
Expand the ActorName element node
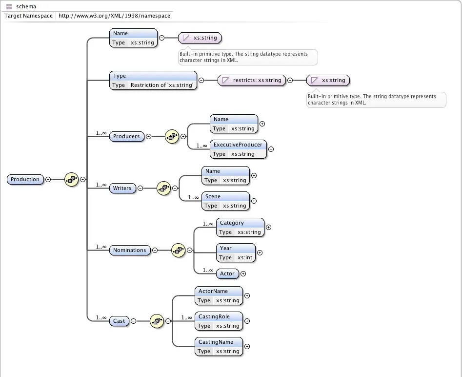[247, 295]
